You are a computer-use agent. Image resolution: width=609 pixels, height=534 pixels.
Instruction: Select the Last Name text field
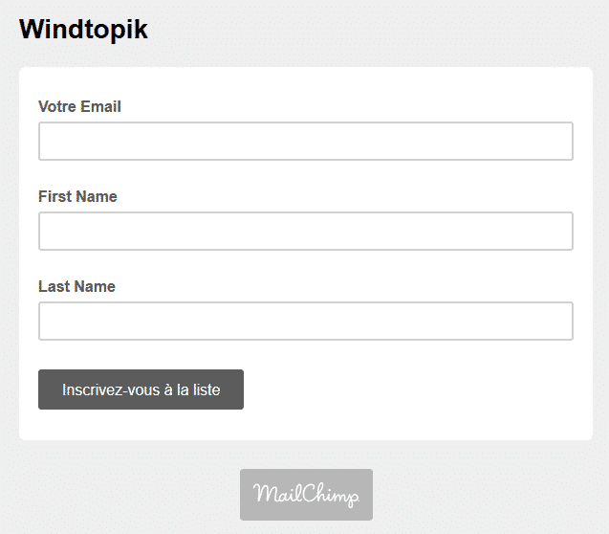point(306,321)
